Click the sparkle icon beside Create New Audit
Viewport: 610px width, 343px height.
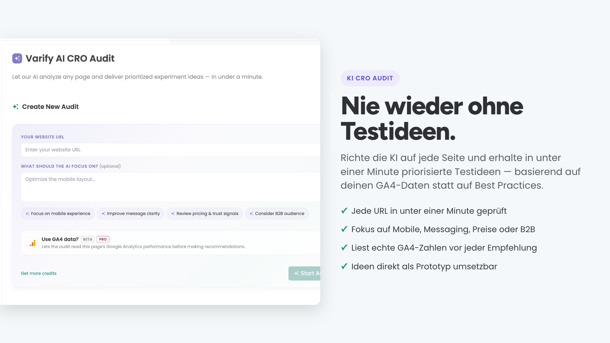(16, 107)
